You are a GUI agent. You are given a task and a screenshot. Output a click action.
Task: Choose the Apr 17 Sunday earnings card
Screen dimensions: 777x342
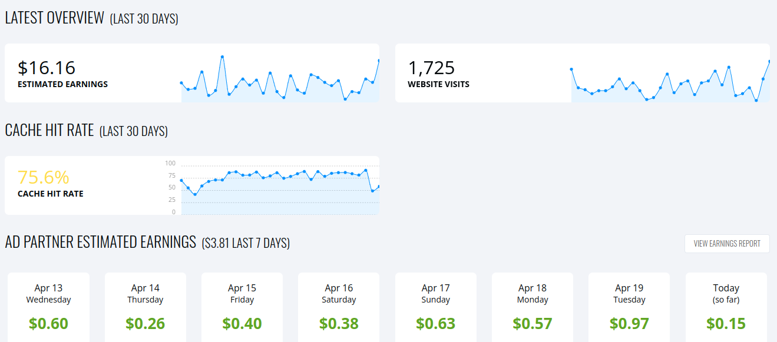coord(435,306)
